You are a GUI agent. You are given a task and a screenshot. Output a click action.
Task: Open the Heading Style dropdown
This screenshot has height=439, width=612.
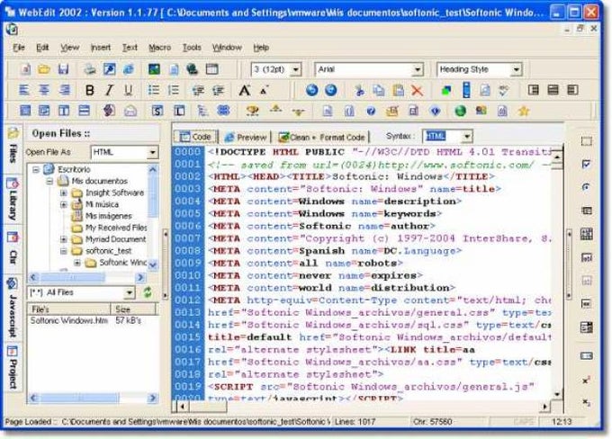[516, 70]
